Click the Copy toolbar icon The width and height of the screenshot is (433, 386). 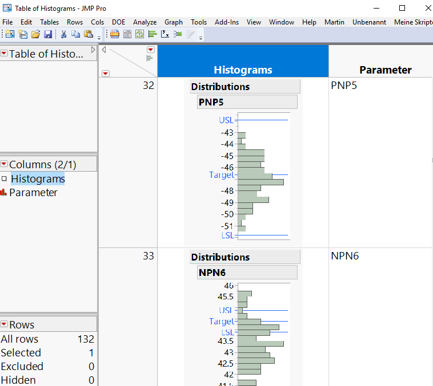click(75, 34)
